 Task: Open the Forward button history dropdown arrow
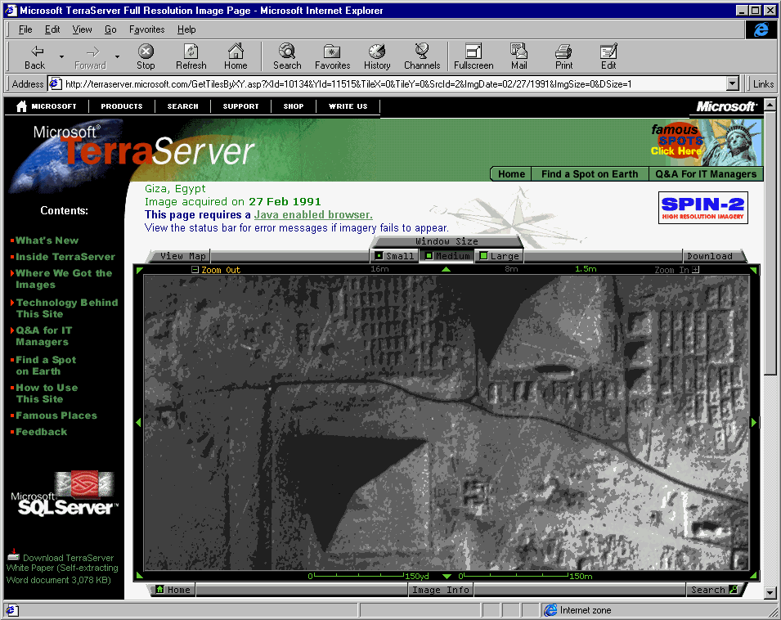pyautogui.click(x=117, y=56)
